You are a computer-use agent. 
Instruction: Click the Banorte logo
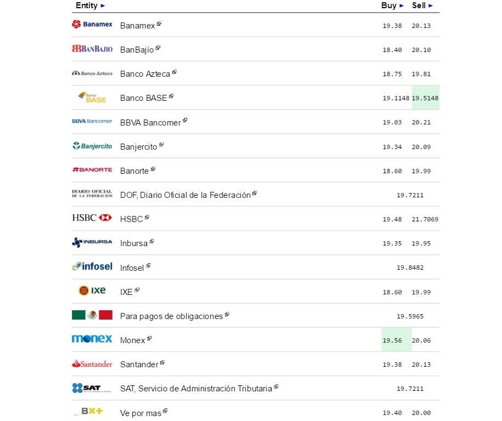click(x=92, y=170)
